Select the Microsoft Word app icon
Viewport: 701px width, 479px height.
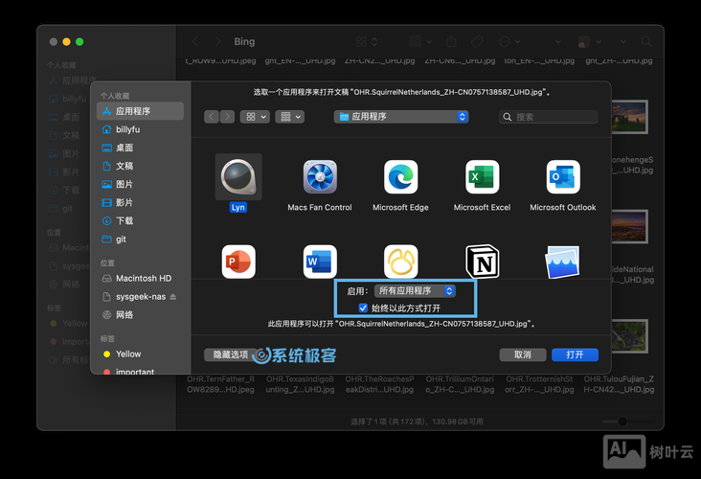coord(320,262)
